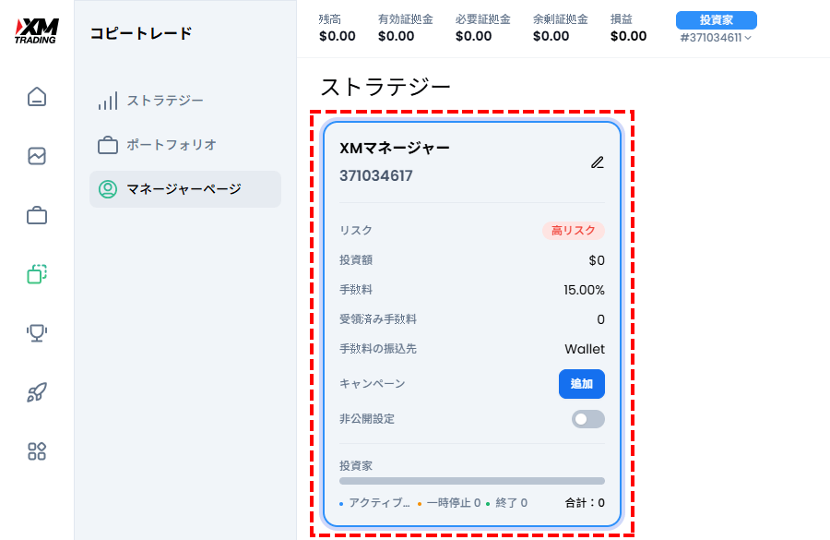Viewport: 830px width, 540px height.
Task: Click the 一時停止 0 legend entry
Action: pyautogui.click(x=449, y=503)
